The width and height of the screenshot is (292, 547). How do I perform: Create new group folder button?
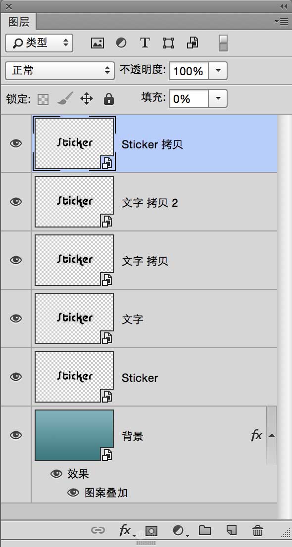click(x=205, y=531)
